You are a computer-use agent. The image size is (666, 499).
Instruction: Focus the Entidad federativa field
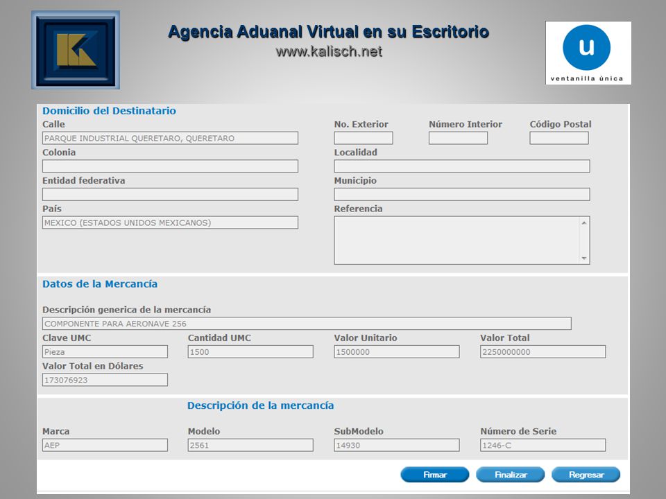[x=171, y=194]
